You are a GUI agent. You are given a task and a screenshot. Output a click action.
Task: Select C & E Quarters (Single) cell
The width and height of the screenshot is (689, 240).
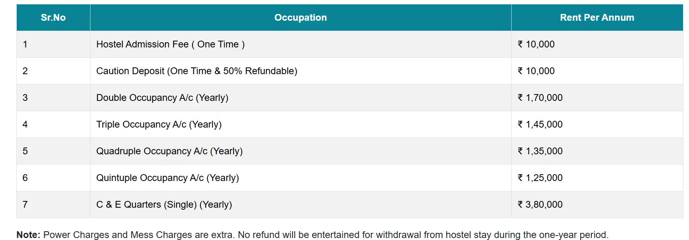pos(164,205)
